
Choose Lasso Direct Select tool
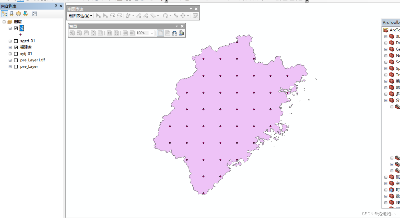pyautogui.click(x=119, y=16)
